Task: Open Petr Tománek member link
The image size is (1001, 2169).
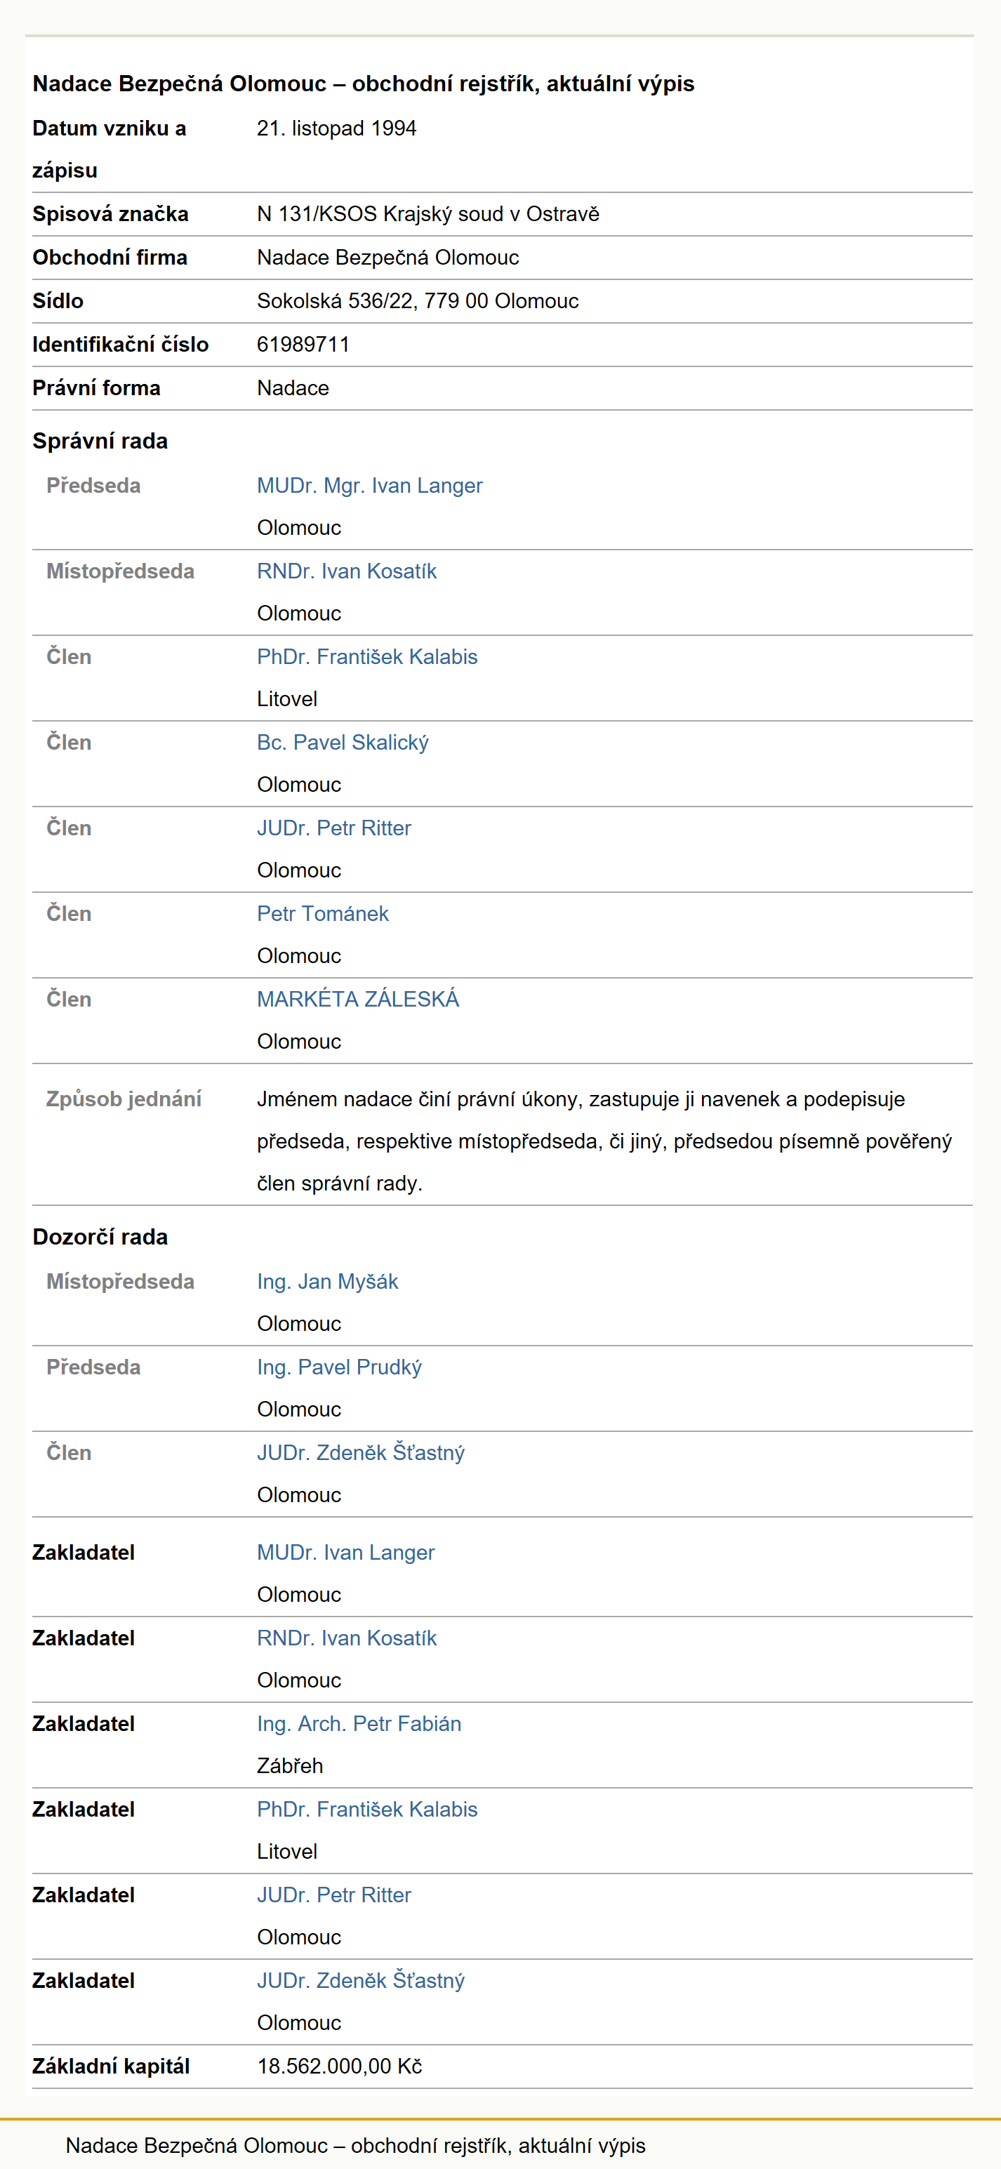Action: [x=322, y=913]
